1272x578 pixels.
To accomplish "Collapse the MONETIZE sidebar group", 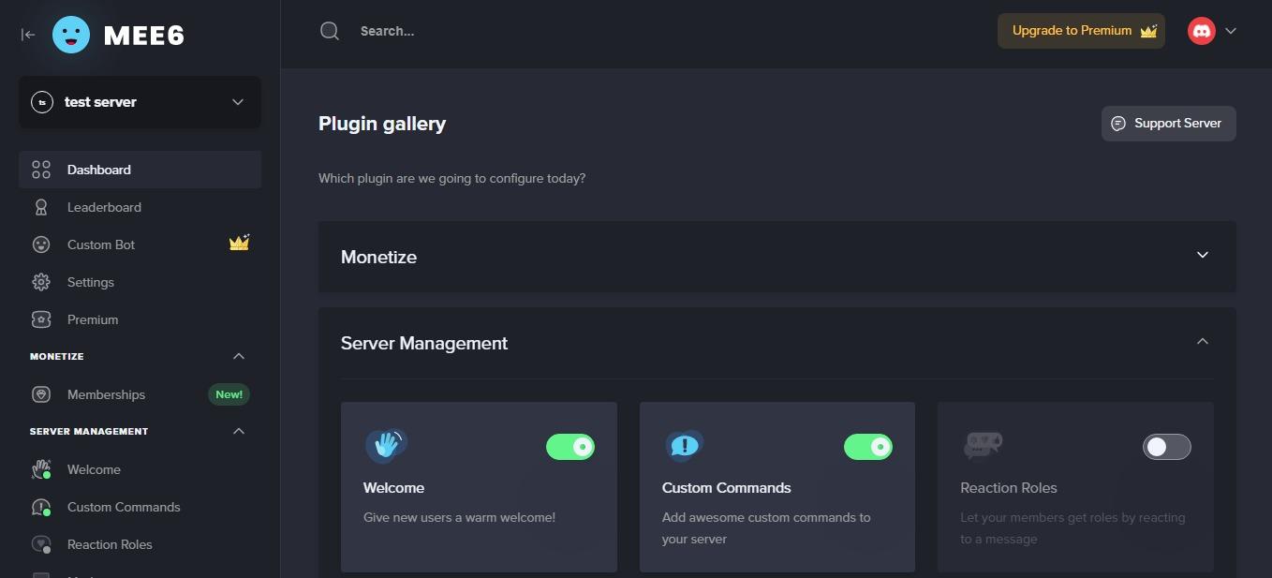I will pyautogui.click(x=239, y=356).
